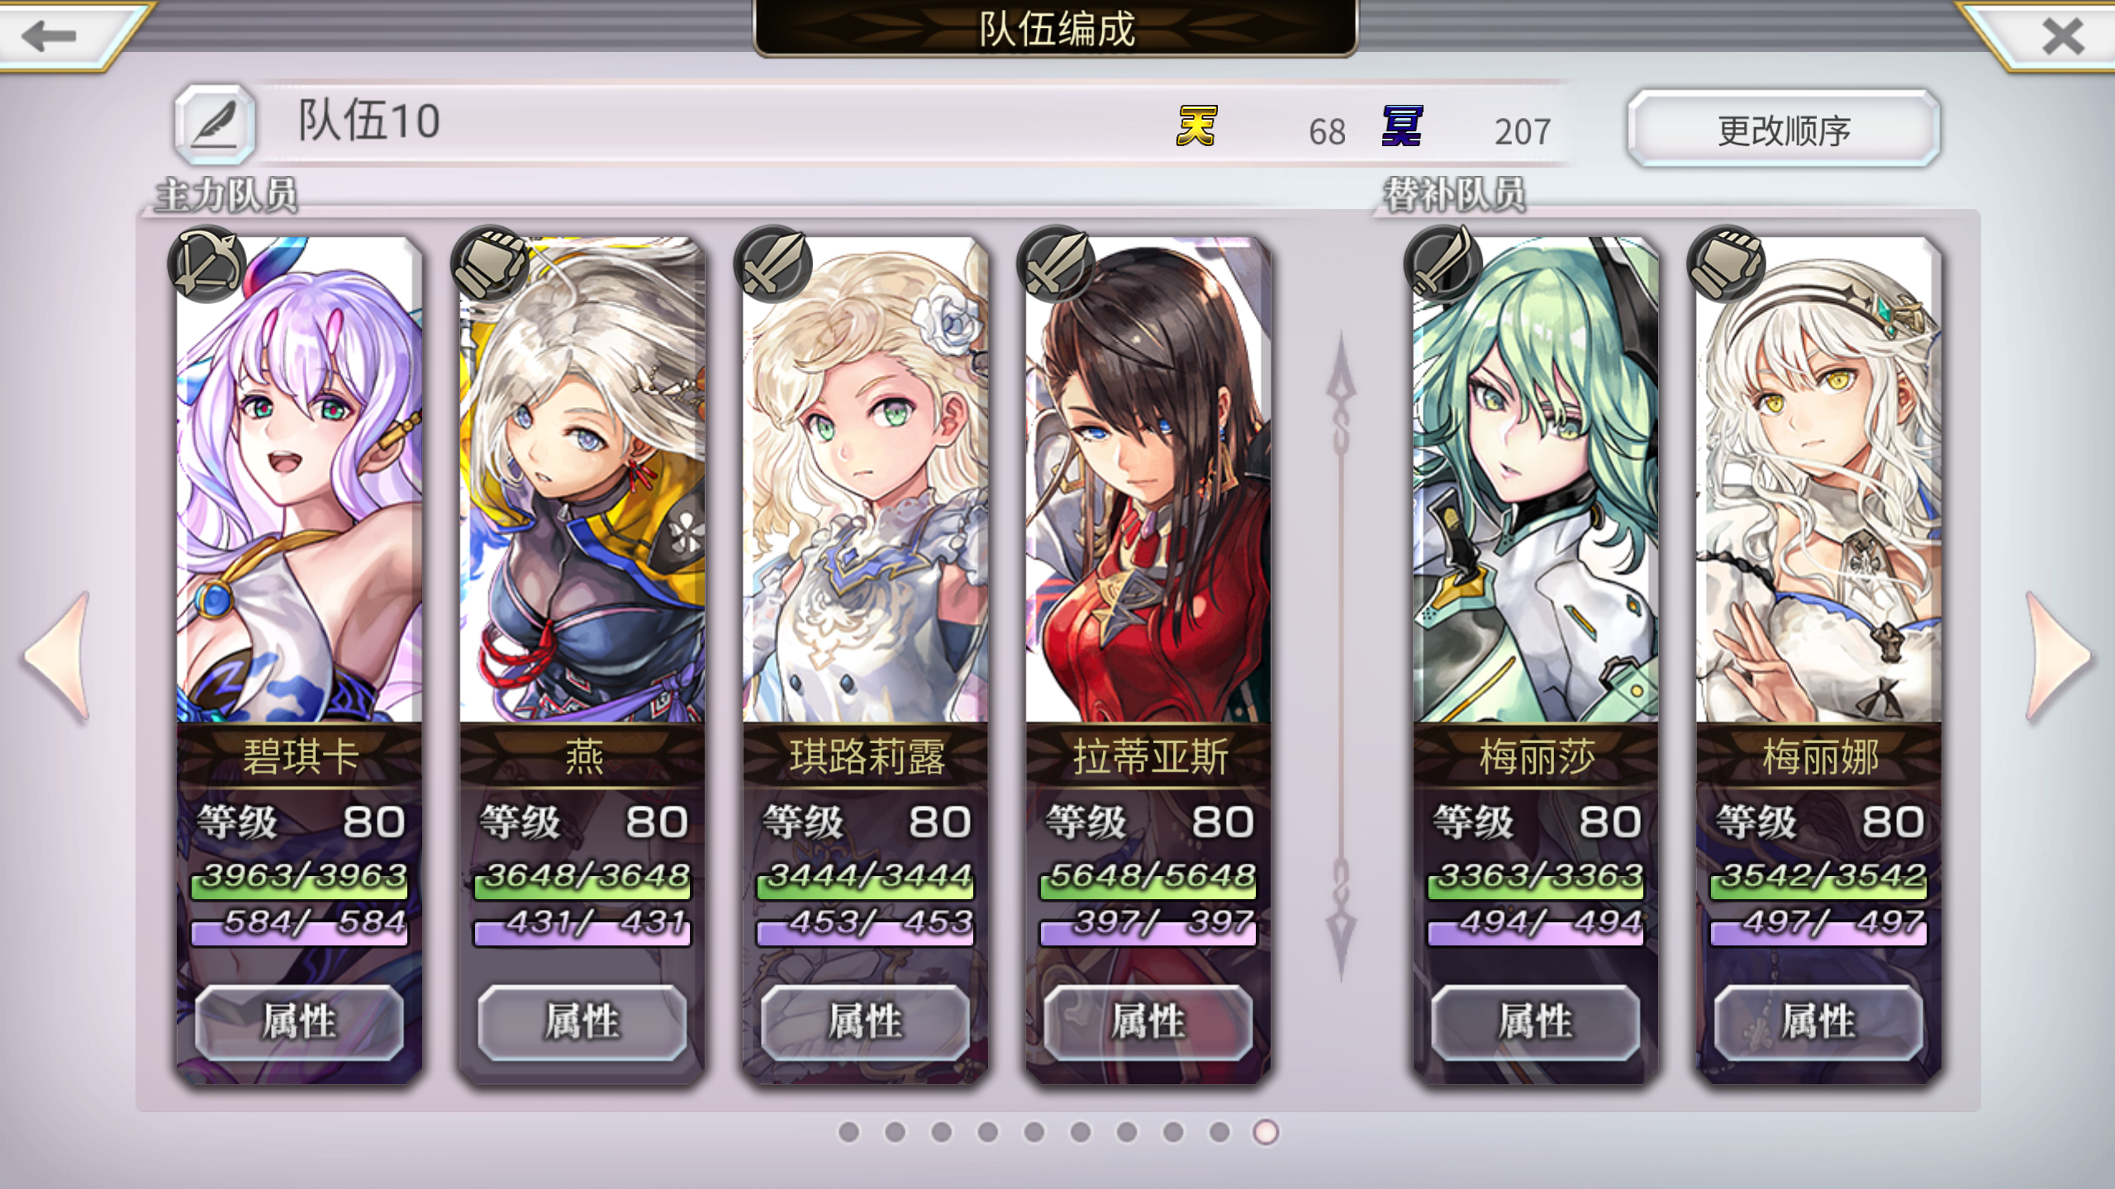2115x1189 pixels.
Task: Open 属性 for 拉蒂亚斯
Action: [x=1148, y=1022]
